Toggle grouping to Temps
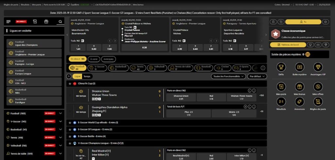The image size is (335, 160). [x=87, y=76]
